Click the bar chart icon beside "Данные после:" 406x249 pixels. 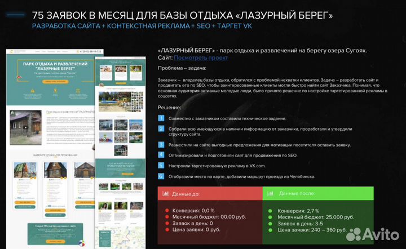tap(270, 193)
